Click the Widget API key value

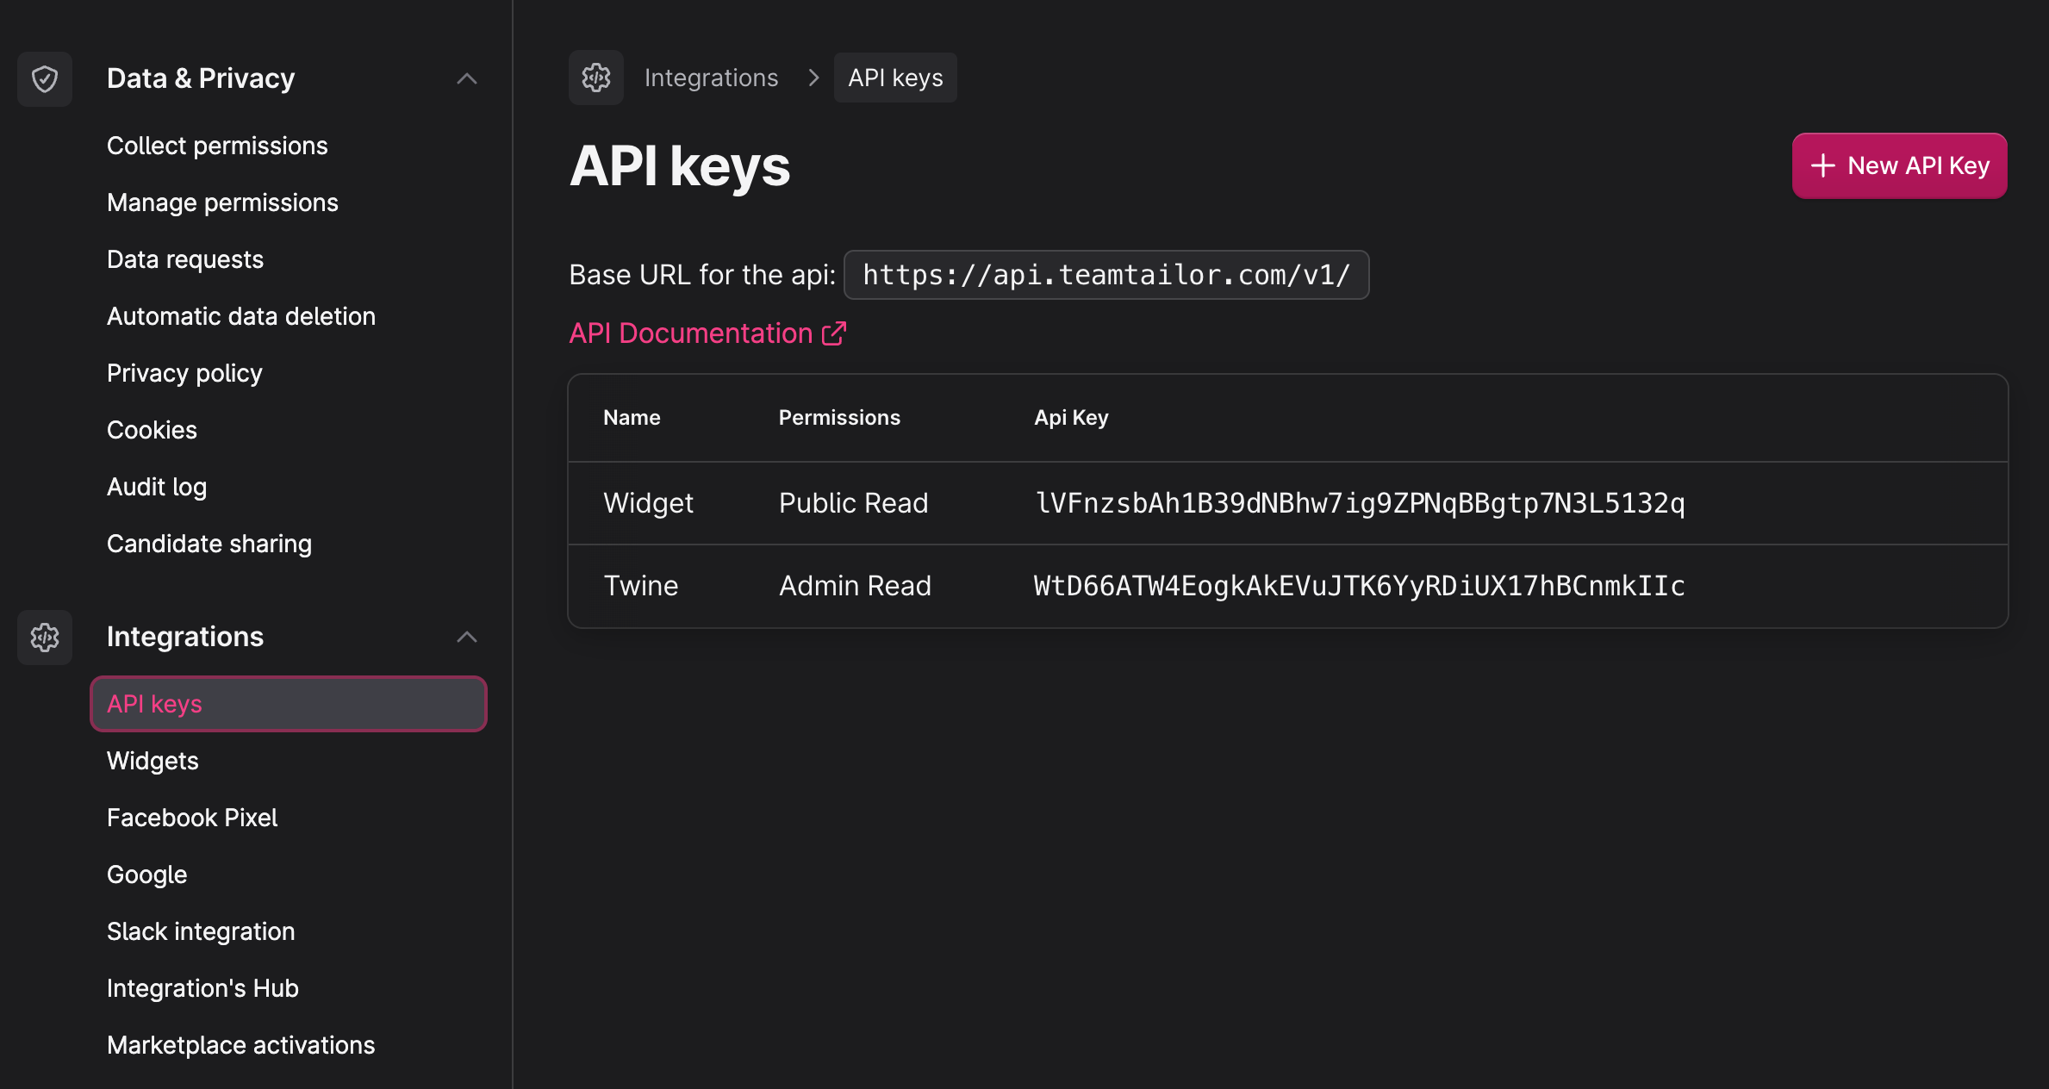click(x=1360, y=503)
